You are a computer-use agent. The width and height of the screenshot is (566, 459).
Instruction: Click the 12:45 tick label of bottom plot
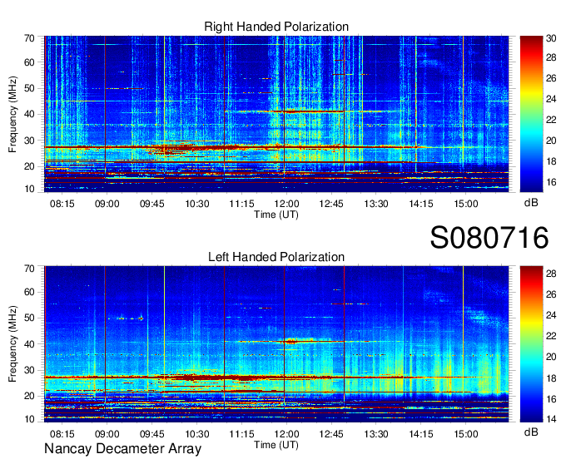[x=331, y=434]
